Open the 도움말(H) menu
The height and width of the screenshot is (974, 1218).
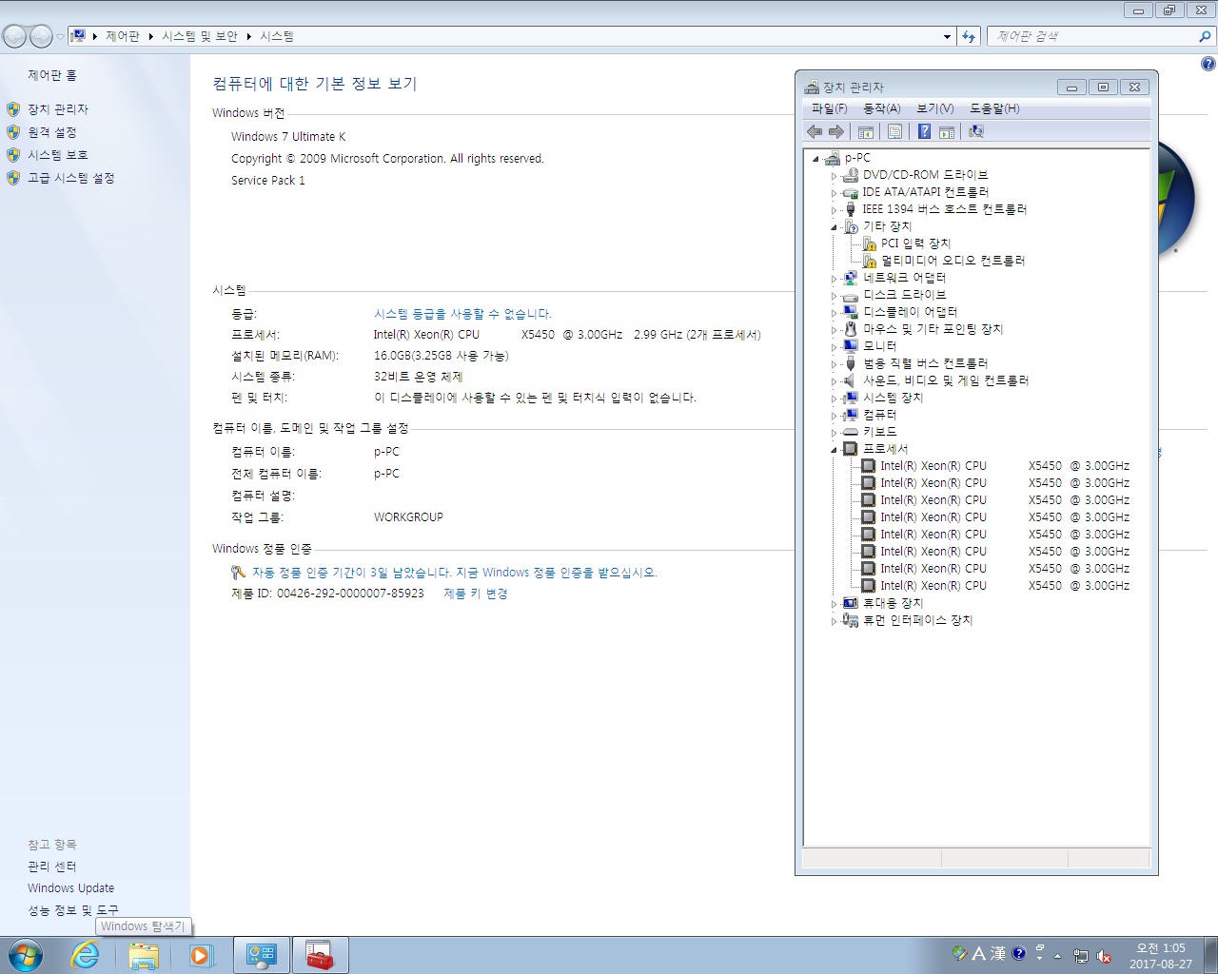[994, 108]
